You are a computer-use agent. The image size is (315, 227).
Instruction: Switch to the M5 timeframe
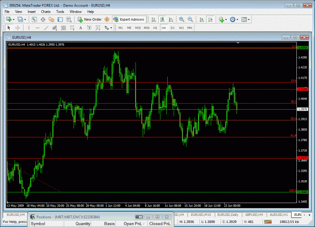pos(129,28)
